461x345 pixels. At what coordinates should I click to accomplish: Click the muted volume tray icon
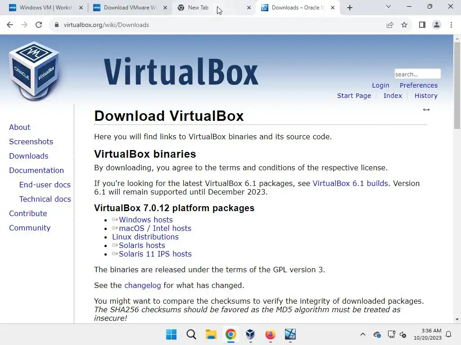(403, 334)
